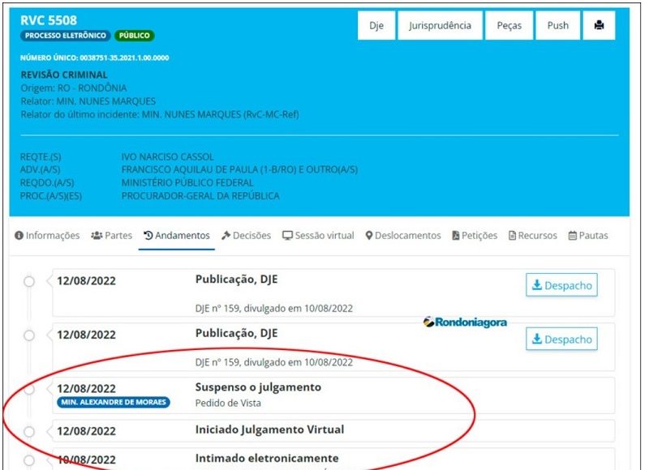649x470 pixels.
Task: Open the Sessão virtual tab
Action: tap(318, 236)
